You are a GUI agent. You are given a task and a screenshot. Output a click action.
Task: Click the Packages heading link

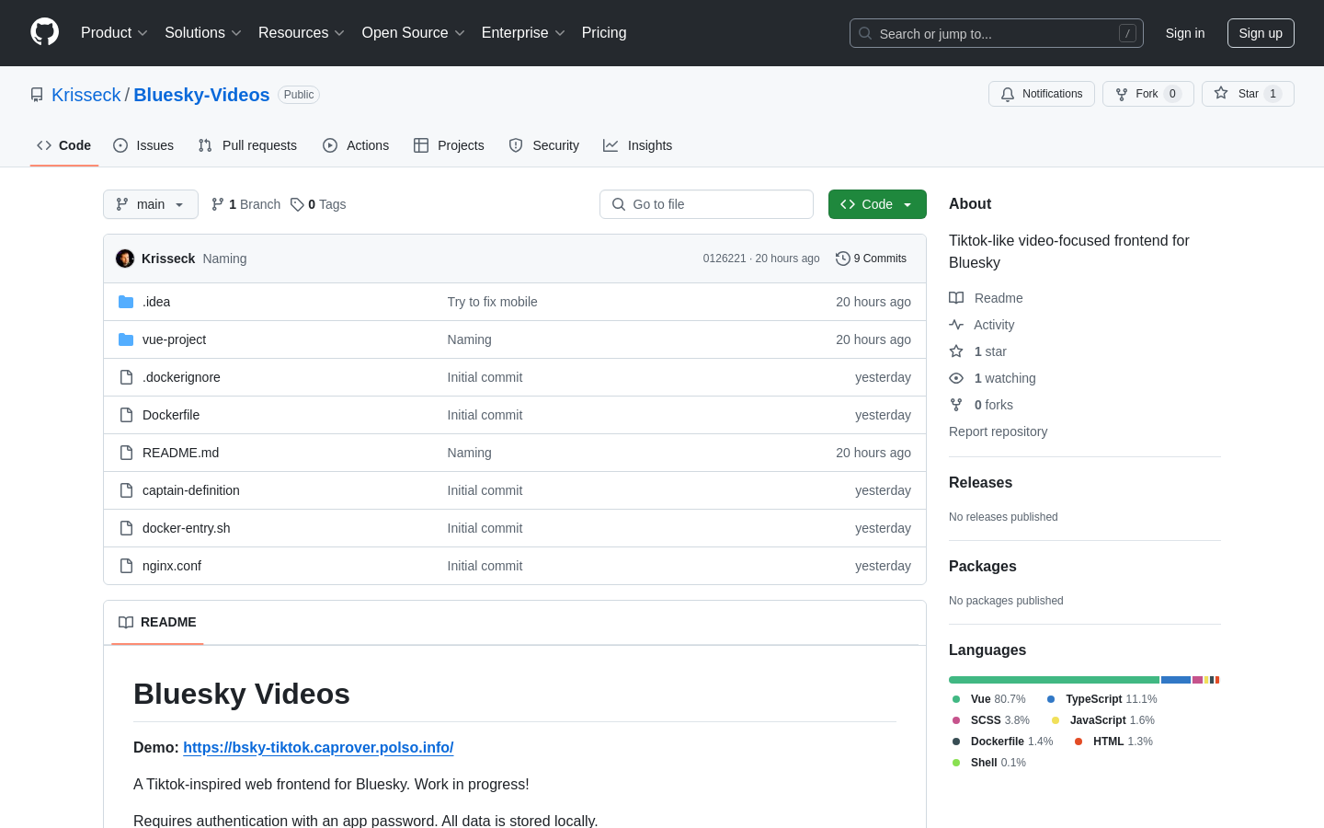click(983, 567)
